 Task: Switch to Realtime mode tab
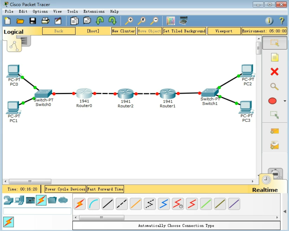point(265,190)
